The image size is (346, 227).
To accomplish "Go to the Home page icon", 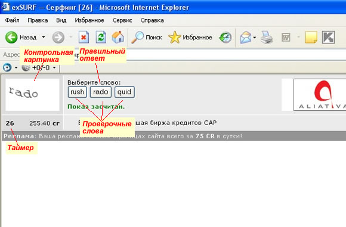I will point(118,37).
